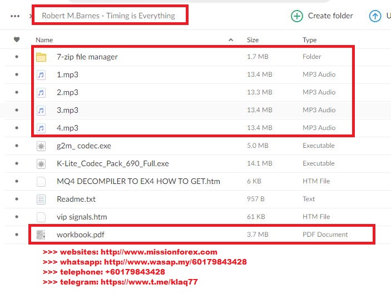Click the Text type label of Readme.txt
Screen dimensions: 391x294
pyautogui.click(x=309, y=199)
